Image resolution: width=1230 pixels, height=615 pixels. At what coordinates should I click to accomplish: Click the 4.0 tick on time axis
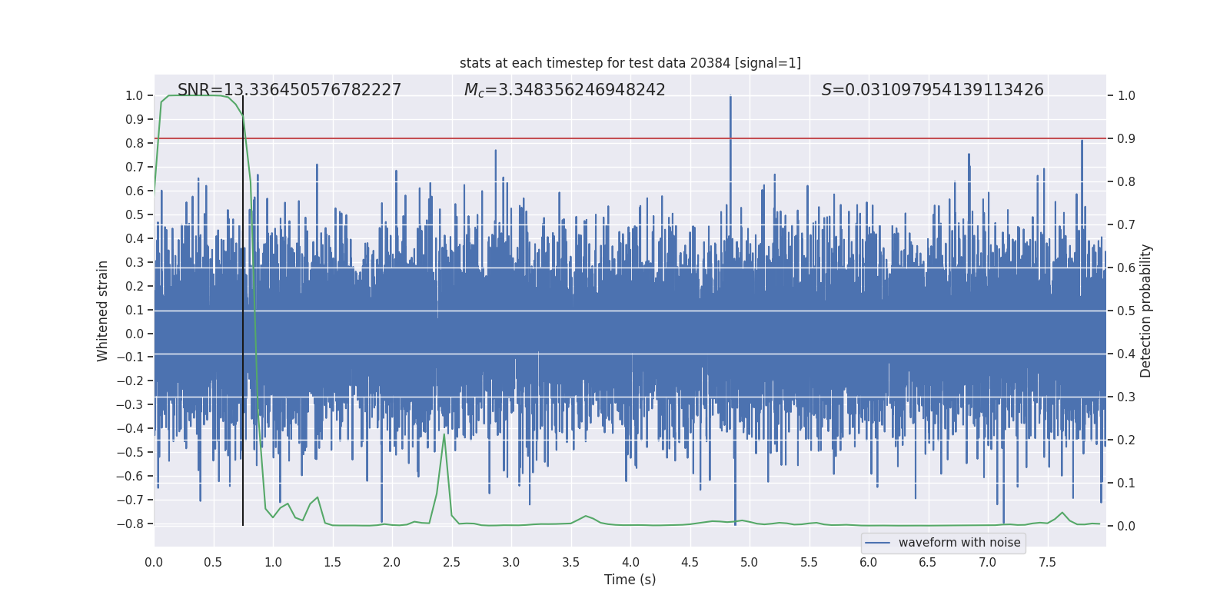(x=630, y=562)
